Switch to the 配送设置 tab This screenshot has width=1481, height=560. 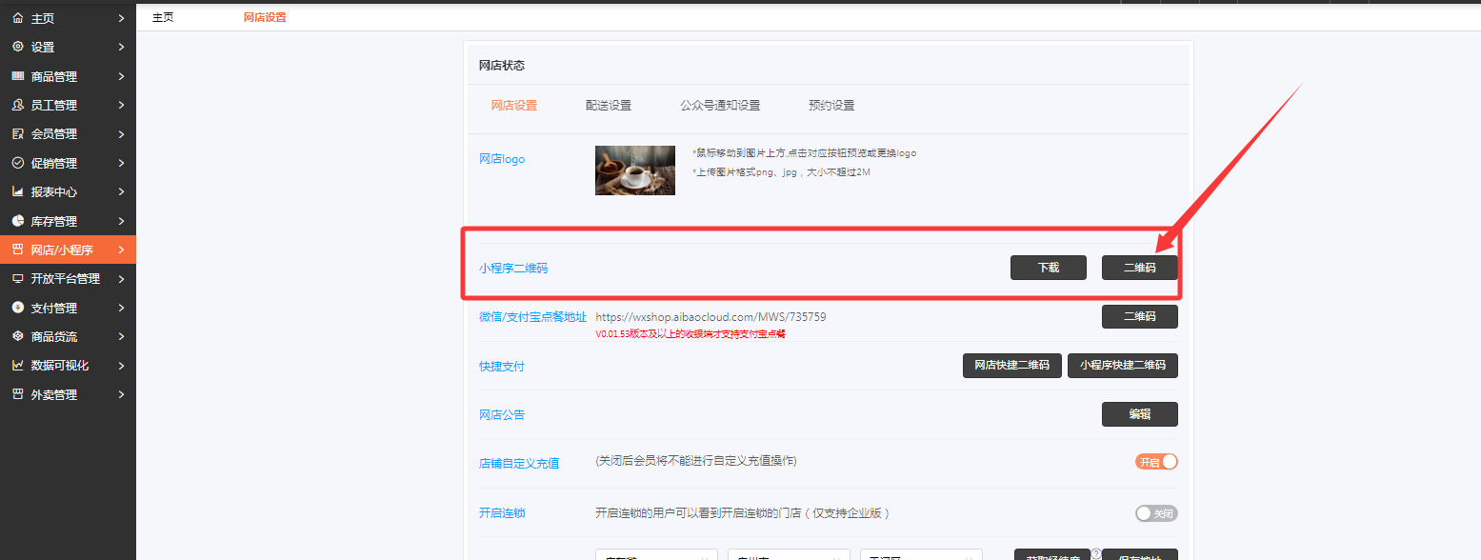point(608,106)
